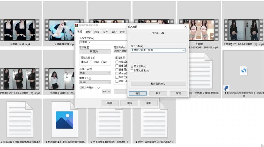Expand the 压缩方式 标准 dropdown
Viewport: 264px width, 147px height.
click(x=109, y=73)
